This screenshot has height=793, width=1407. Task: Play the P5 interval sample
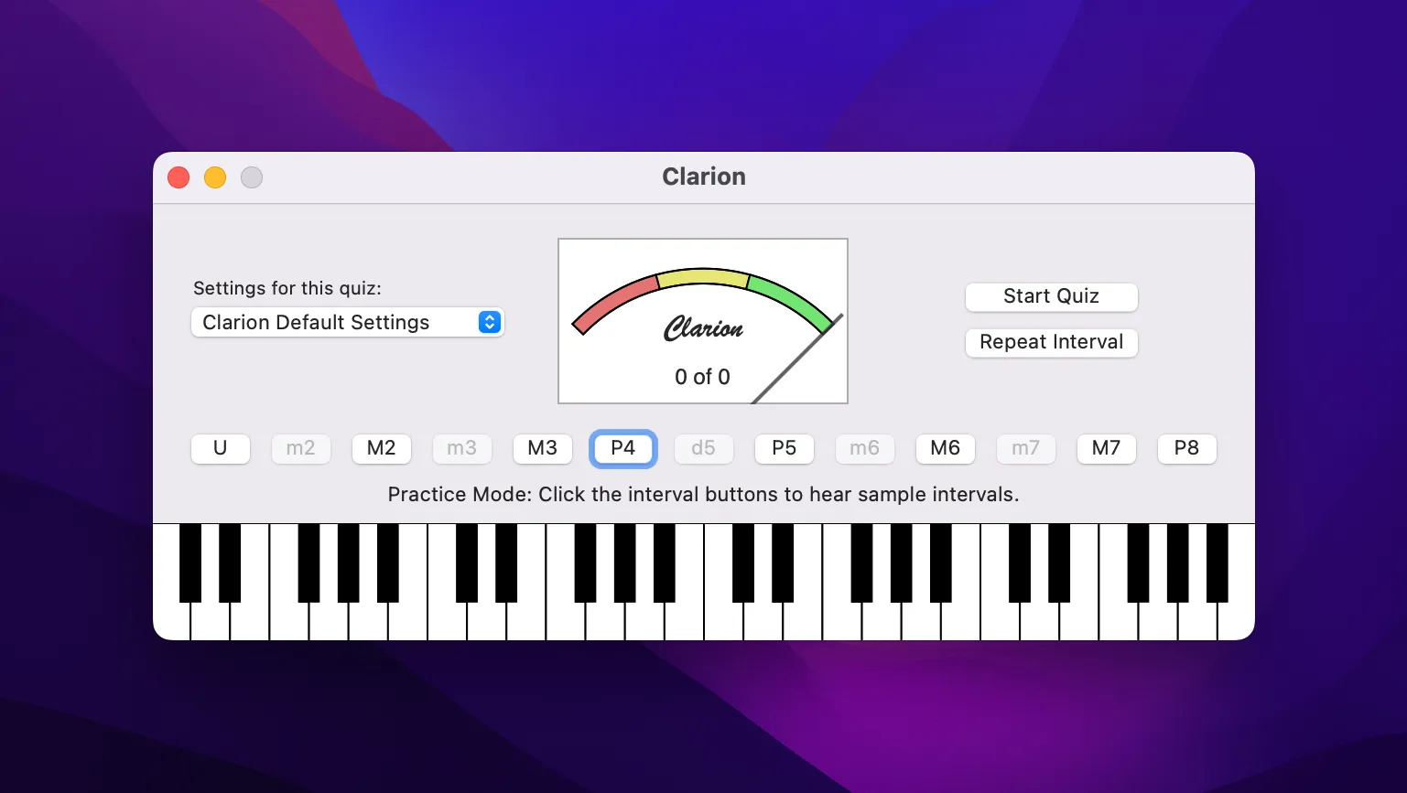point(785,448)
